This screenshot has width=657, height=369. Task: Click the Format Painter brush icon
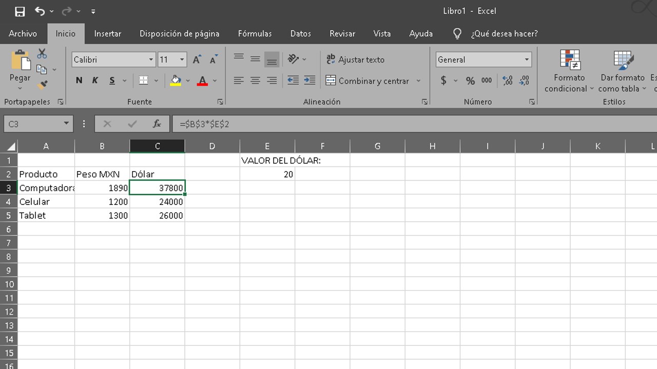[43, 85]
